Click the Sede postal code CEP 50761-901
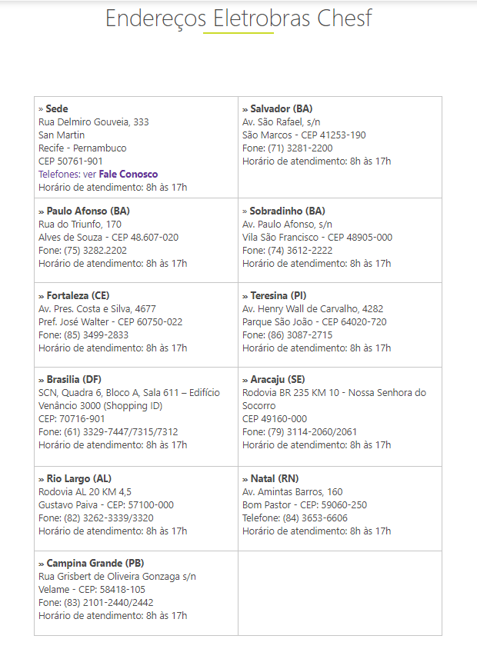 [71, 161]
